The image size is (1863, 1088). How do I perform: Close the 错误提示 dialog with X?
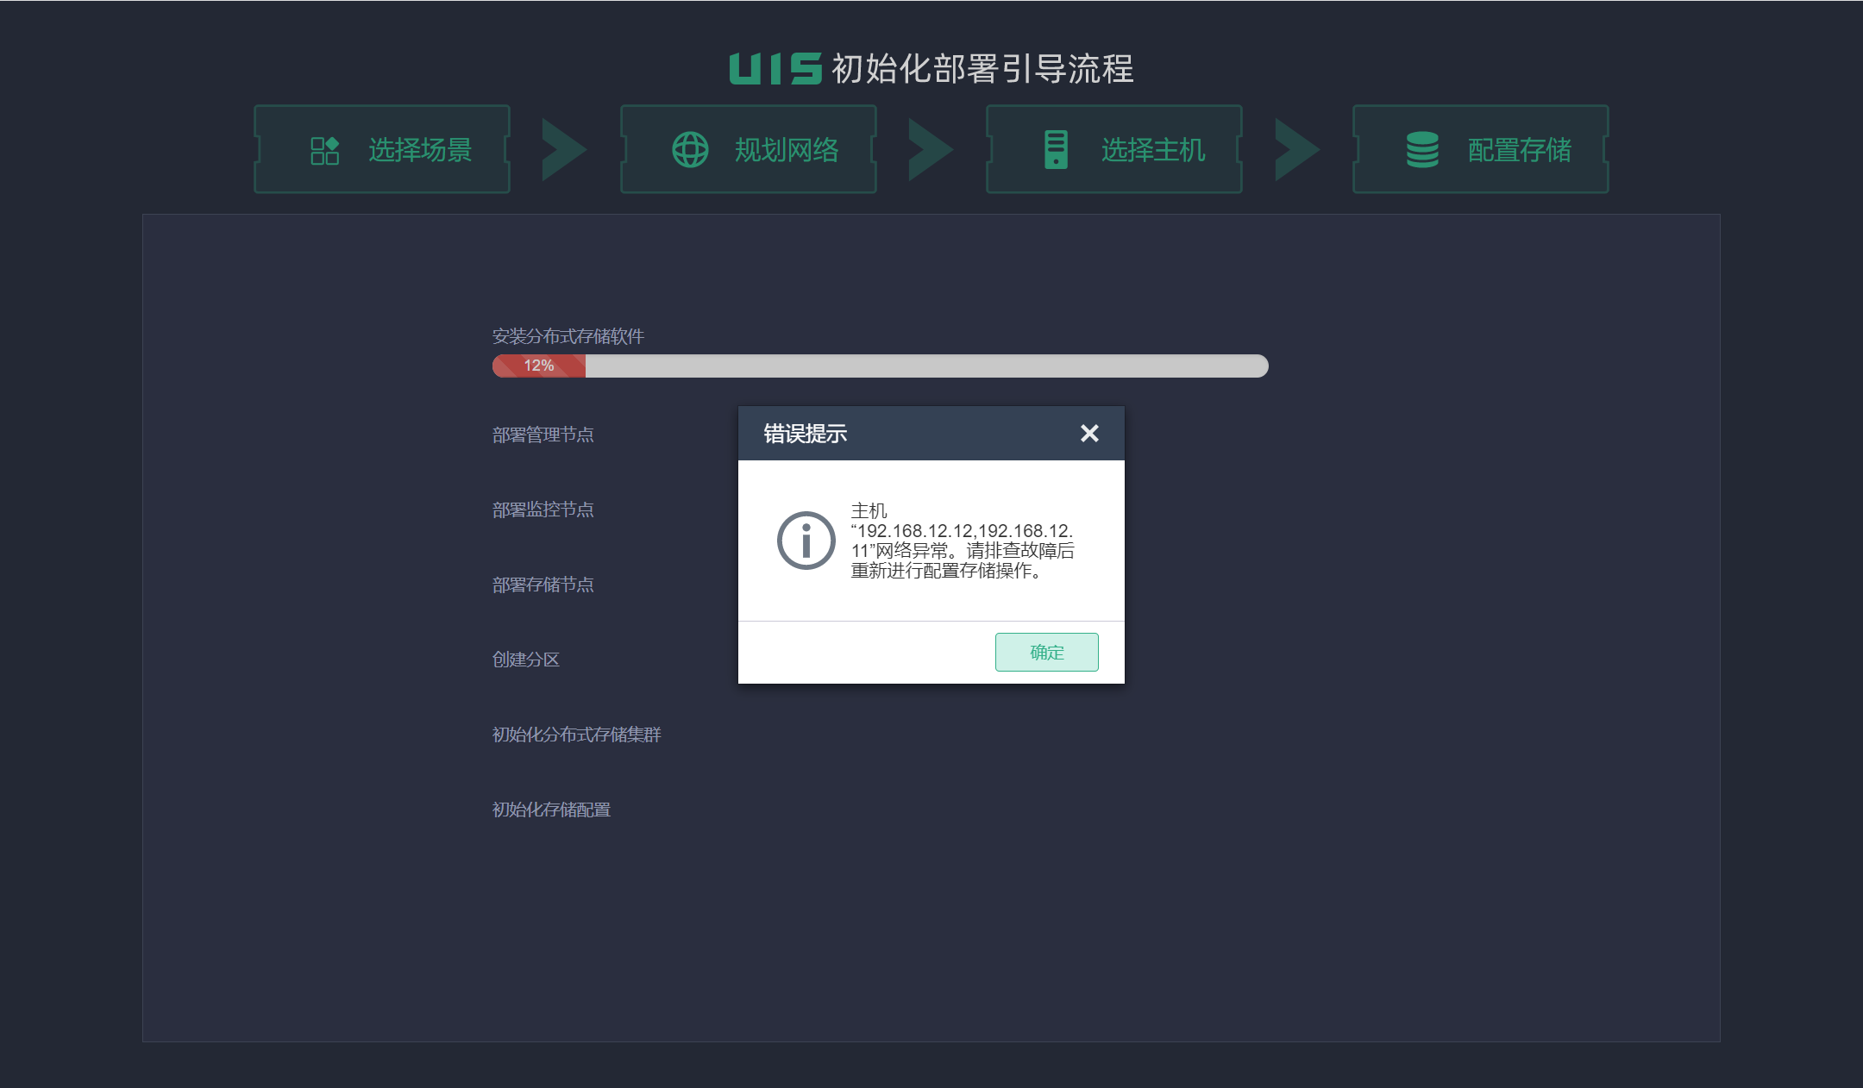tap(1089, 434)
